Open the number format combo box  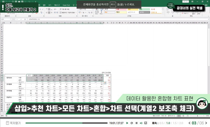pyautogui.click(x=86, y=9)
